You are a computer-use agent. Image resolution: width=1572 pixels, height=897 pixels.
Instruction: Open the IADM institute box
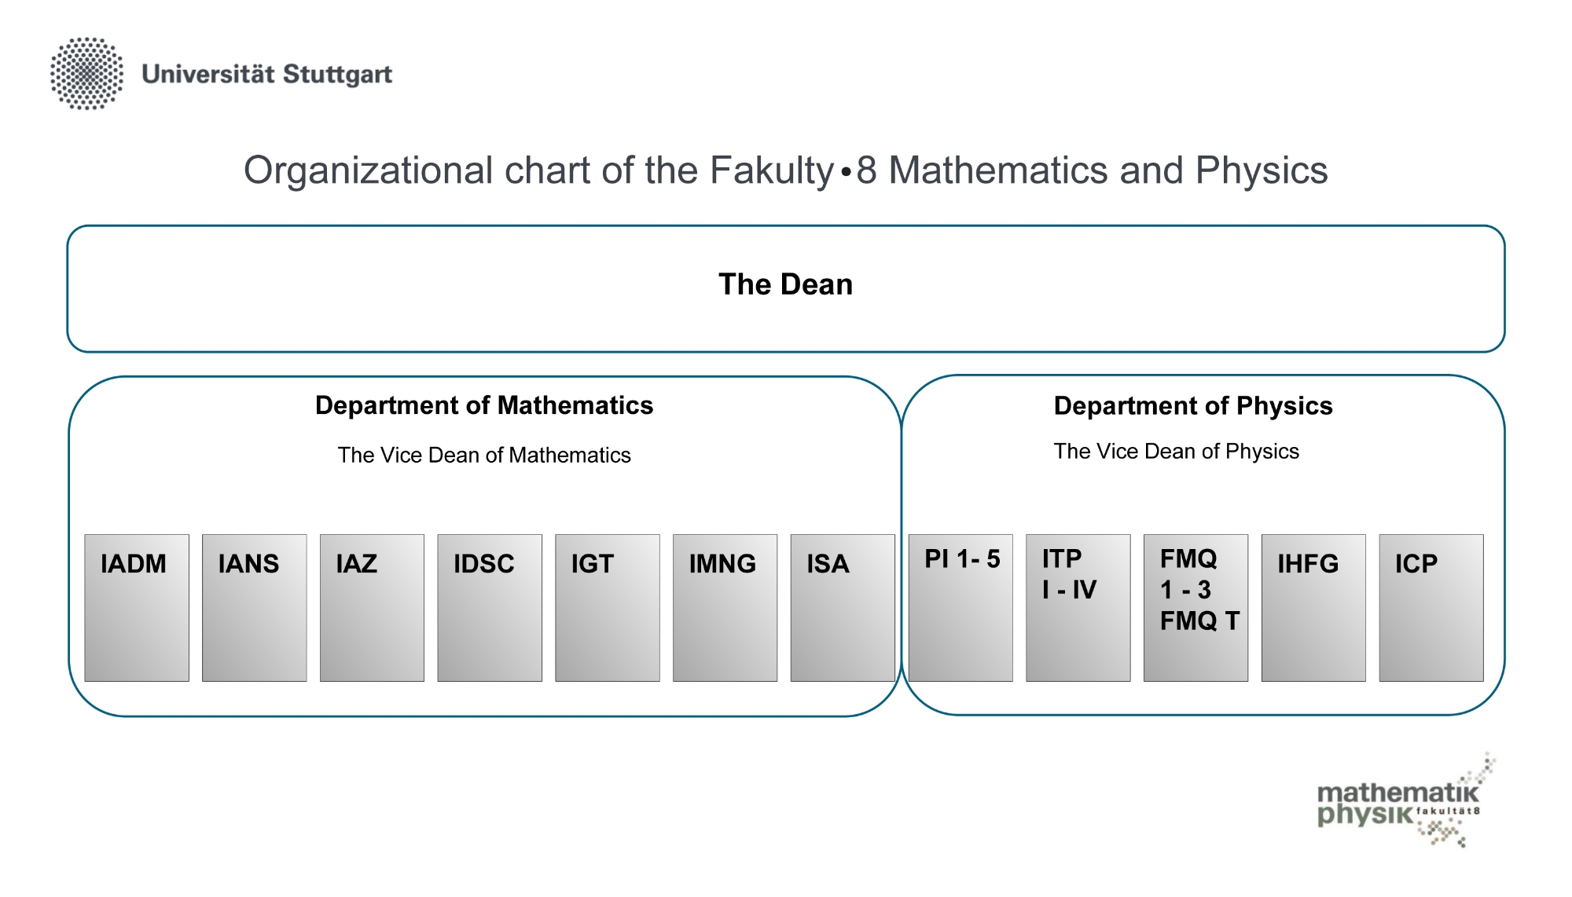click(x=137, y=608)
